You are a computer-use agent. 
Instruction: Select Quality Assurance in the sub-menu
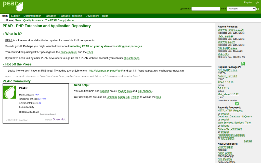(x=33, y=20)
